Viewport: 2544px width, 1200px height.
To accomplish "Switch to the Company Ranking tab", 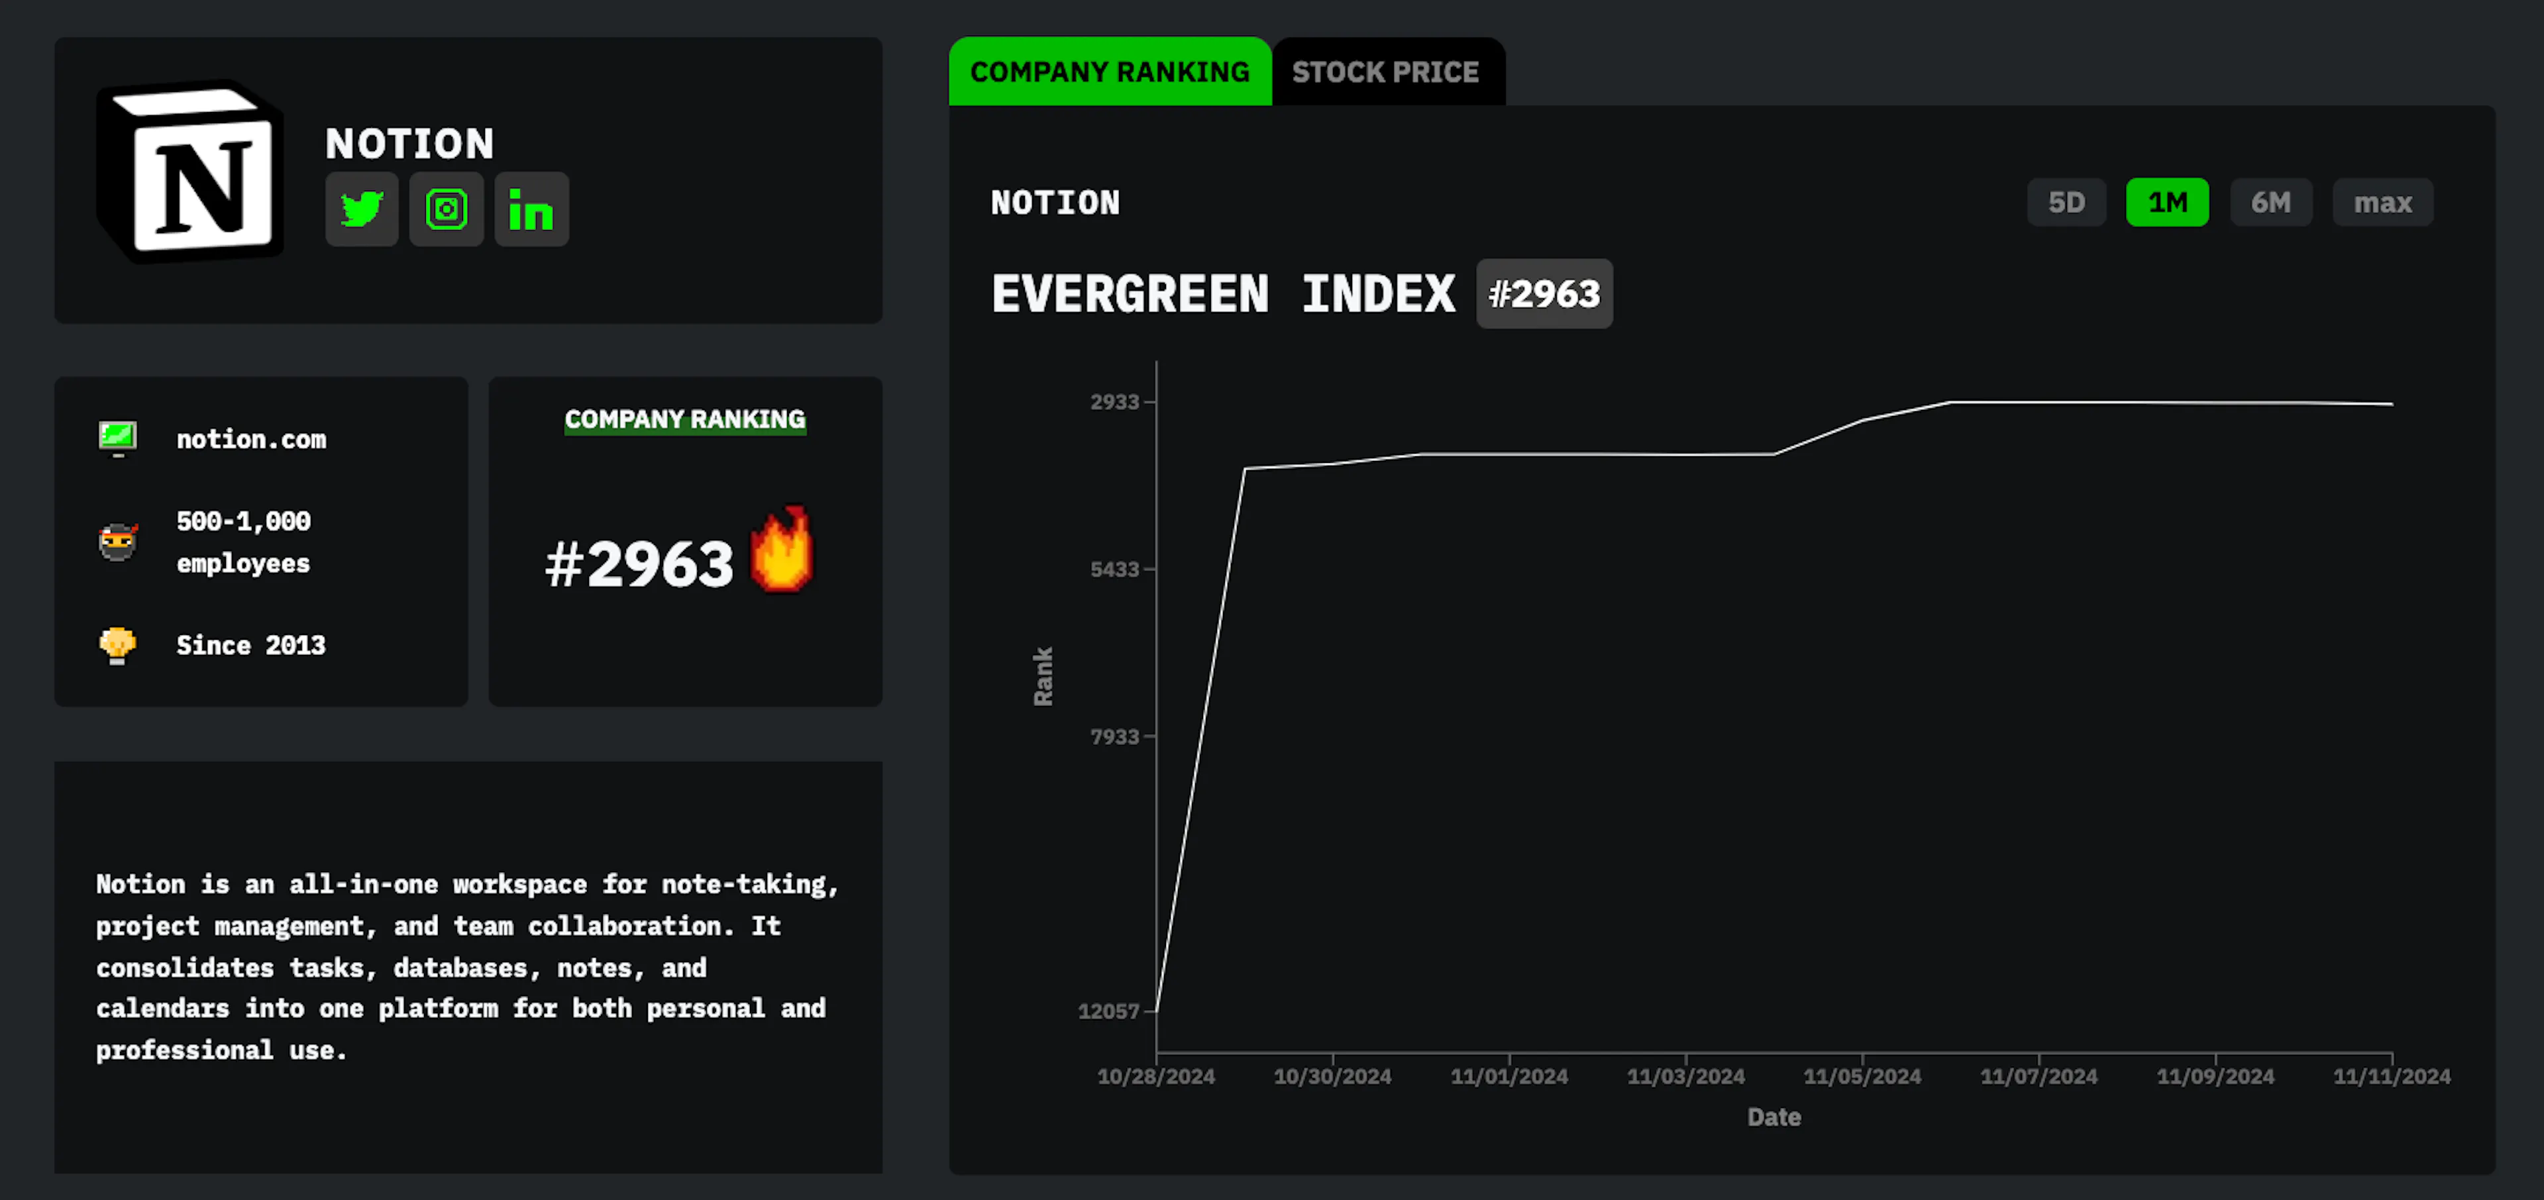I will [x=1110, y=71].
